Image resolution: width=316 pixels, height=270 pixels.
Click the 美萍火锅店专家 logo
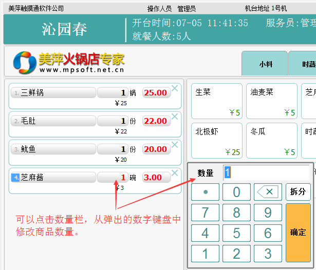(69, 63)
